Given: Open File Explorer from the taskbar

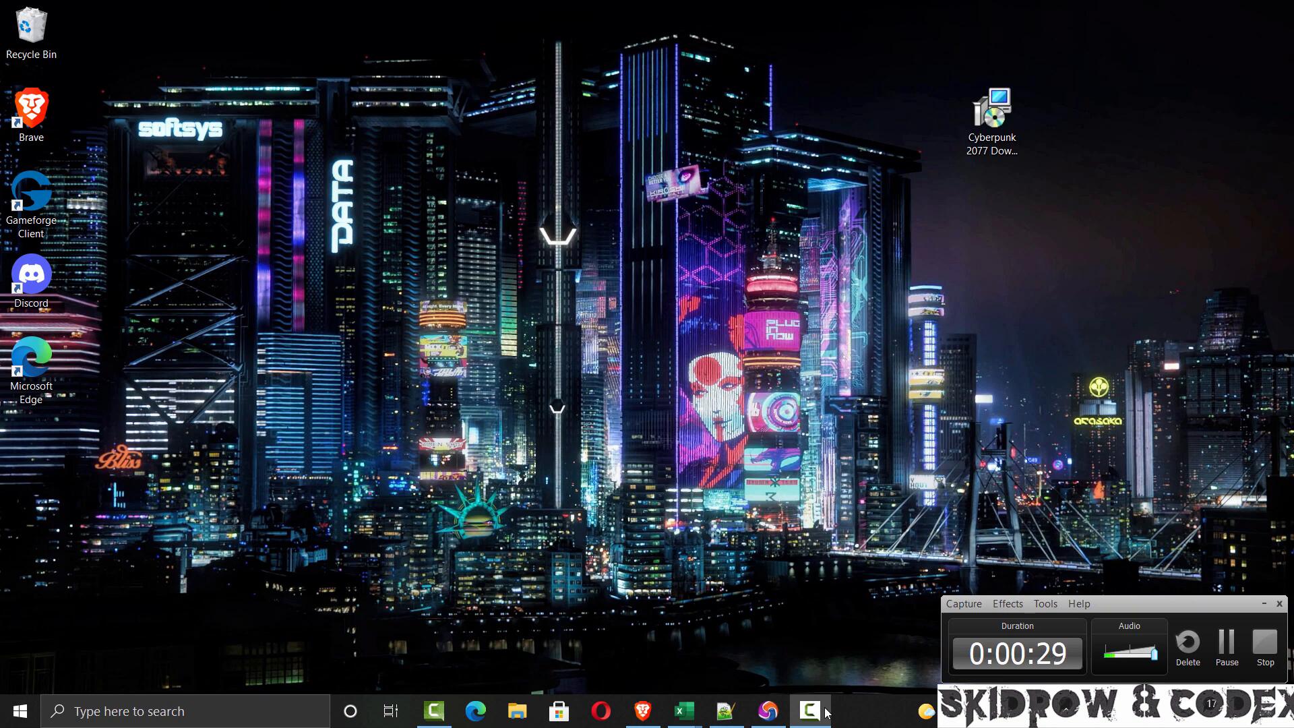Looking at the screenshot, I should 517,711.
